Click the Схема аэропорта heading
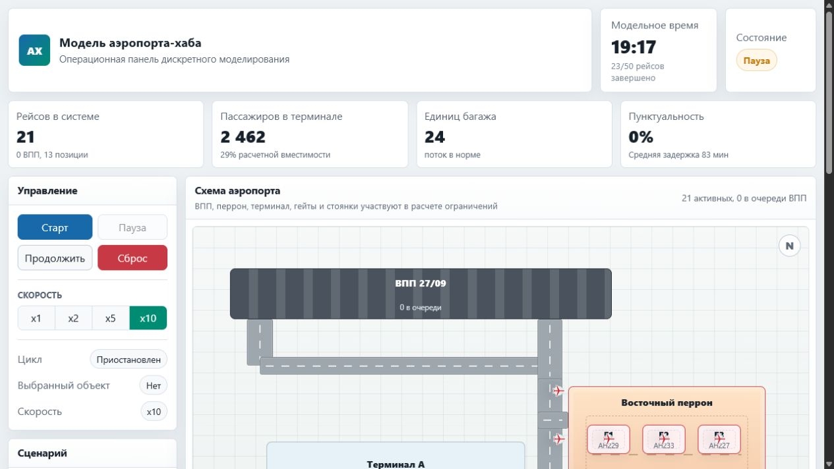Image resolution: width=834 pixels, height=469 pixels. pos(238,191)
